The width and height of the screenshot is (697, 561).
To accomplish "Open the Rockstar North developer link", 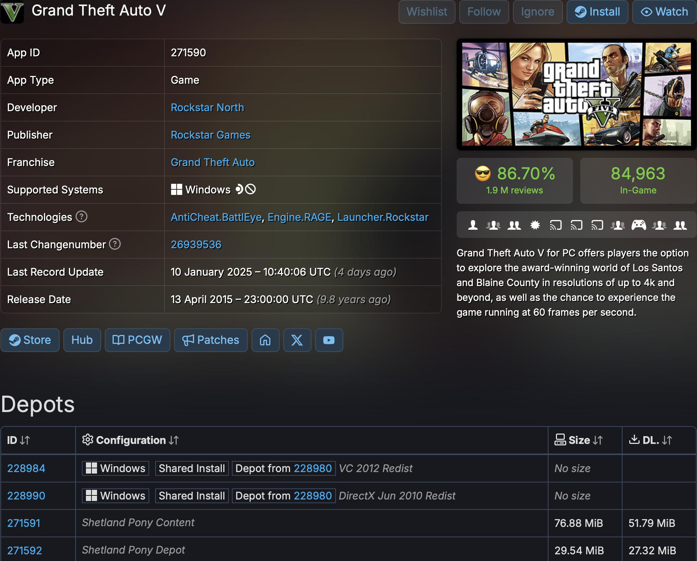I will coord(207,107).
